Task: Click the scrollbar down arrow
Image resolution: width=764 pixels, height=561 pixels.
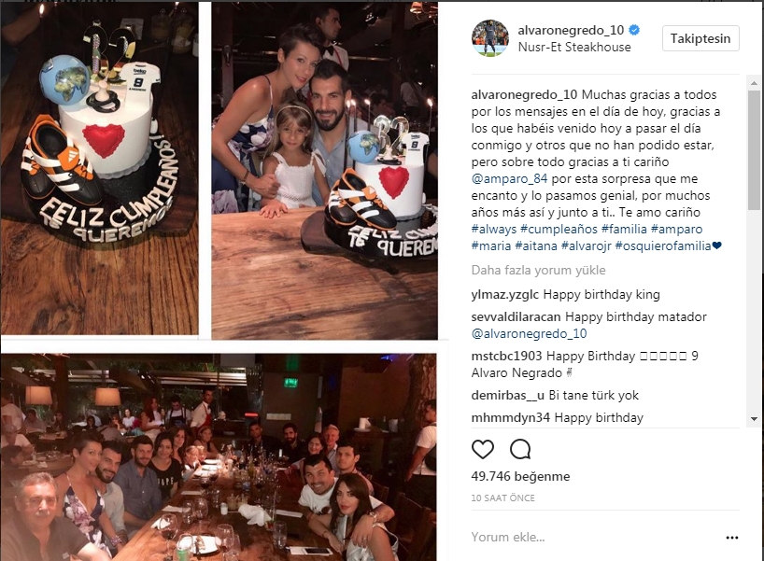Action: (x=755, y=419)
